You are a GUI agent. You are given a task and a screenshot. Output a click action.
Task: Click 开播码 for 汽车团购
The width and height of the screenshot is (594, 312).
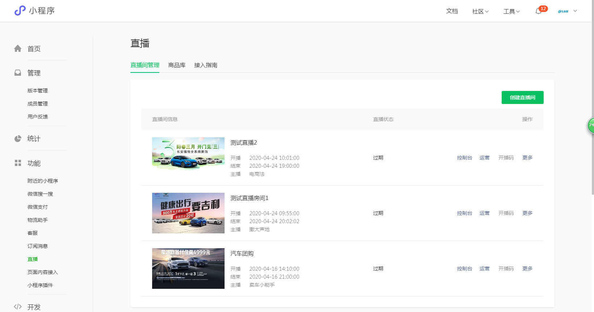point(506,269)
